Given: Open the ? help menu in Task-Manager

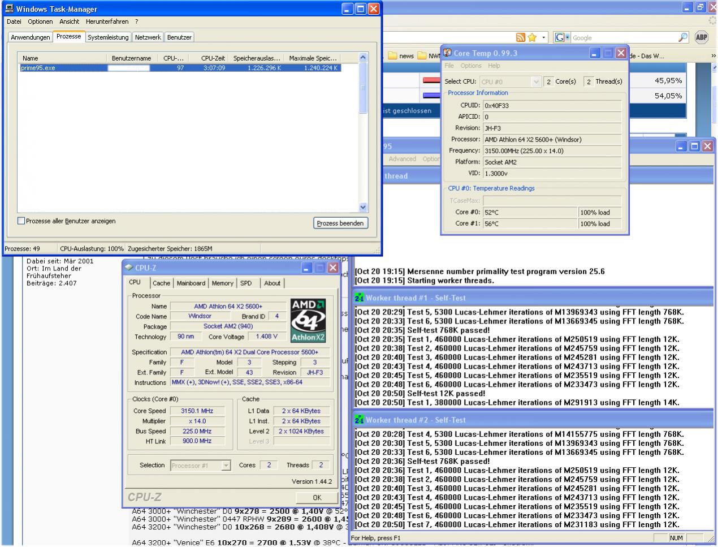Looking at the screenshot, I should 136,21.
